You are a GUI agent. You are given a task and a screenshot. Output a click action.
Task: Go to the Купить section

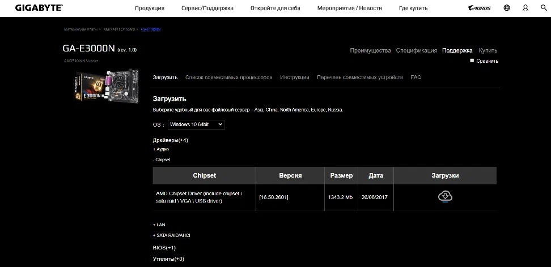488,50
